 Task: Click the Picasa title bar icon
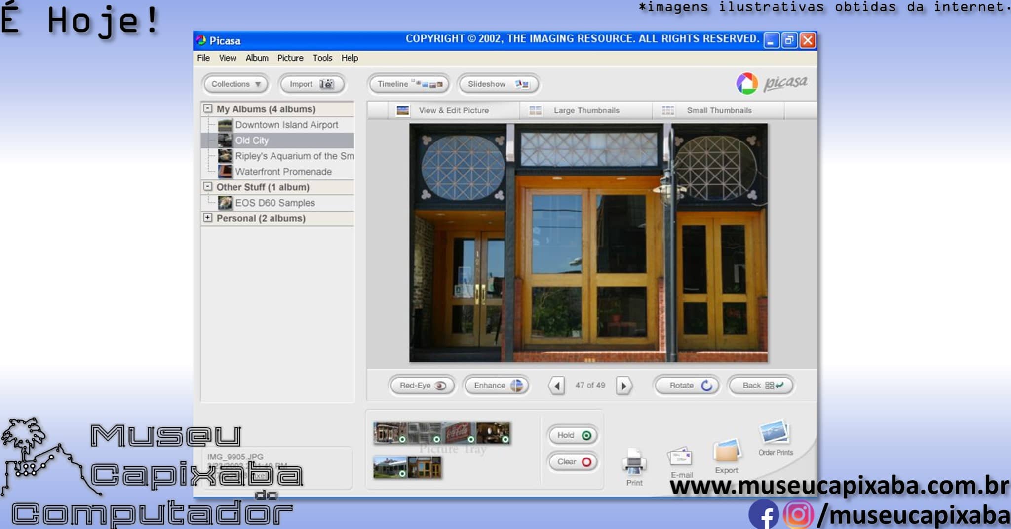tap(201, 40)
